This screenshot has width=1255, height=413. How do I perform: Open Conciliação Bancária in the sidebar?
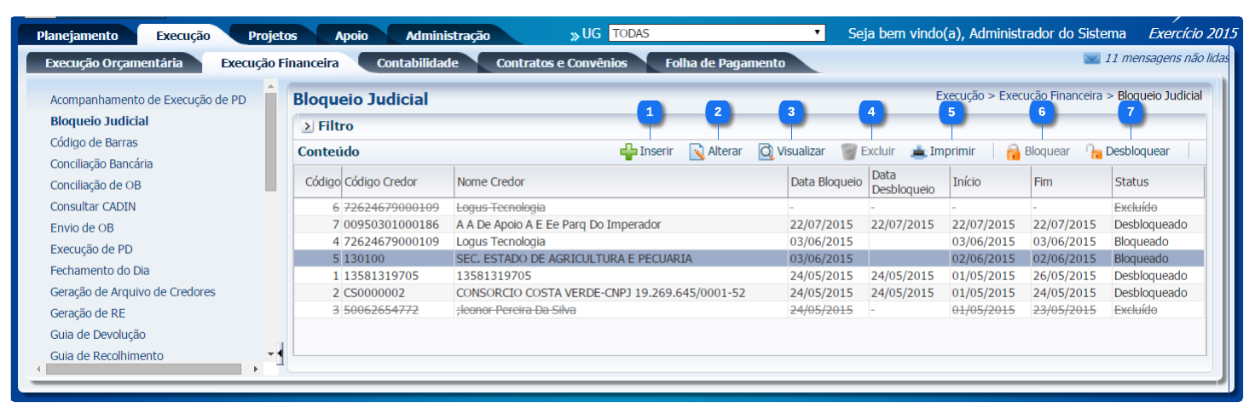coord(101,163)
